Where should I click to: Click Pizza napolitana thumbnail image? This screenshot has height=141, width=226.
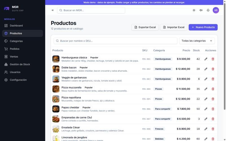point(56,99)
